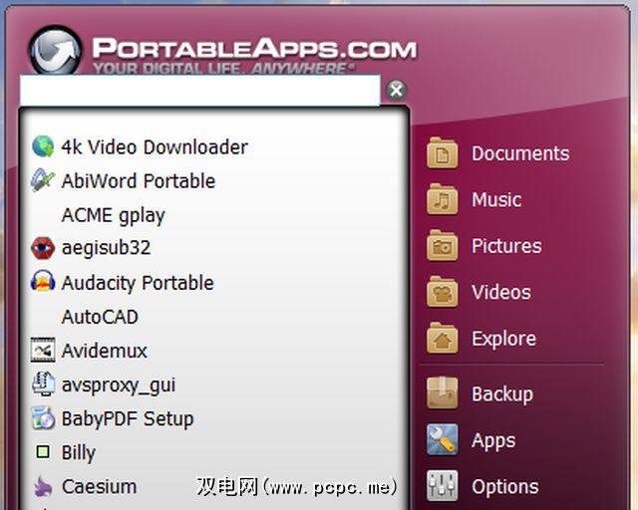Launch AbiWord Portable
The height and width of the screenshot is (510, 638).
139,181
